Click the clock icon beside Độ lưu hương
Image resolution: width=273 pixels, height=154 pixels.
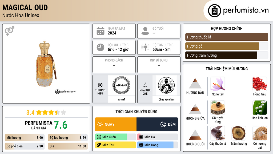(101, 47)
